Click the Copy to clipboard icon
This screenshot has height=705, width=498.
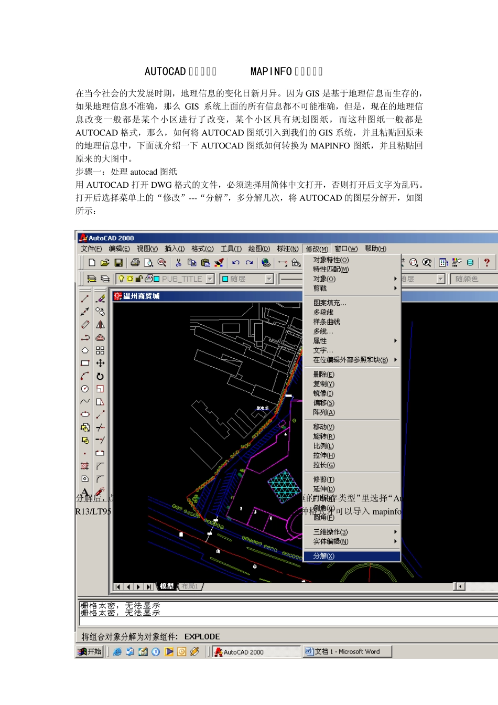[x=192, y=262]
